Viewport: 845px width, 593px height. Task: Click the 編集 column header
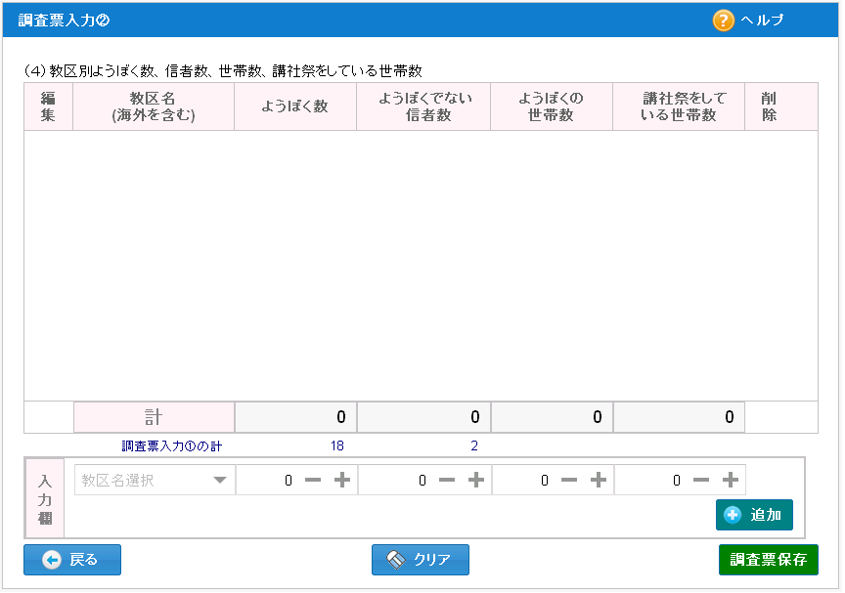[49, 107]
